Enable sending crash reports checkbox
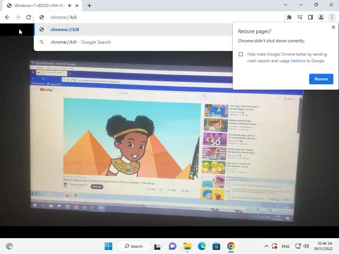Screen dimensions: 339x254 click(241, 54)
